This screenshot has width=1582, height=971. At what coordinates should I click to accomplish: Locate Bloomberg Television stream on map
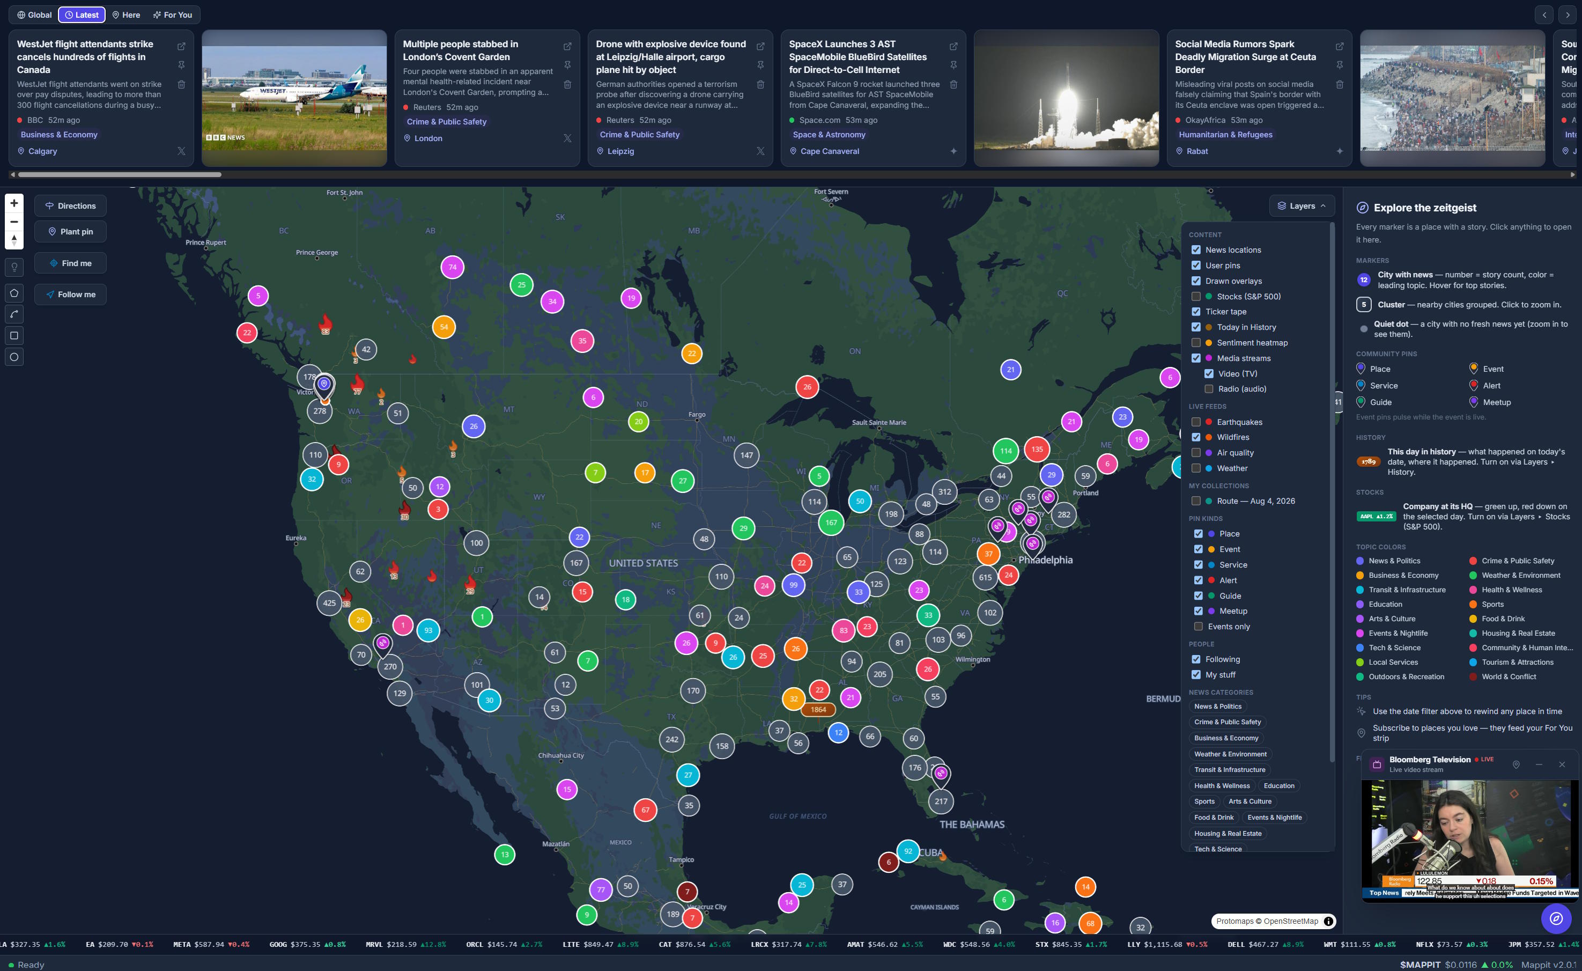pos(1516,764)
